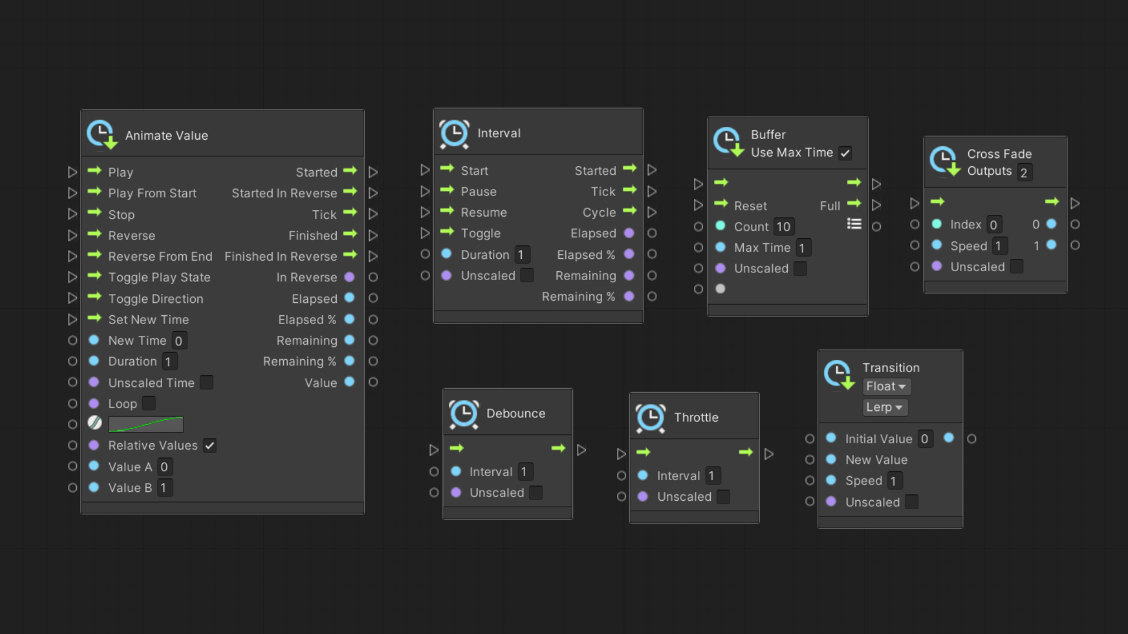Toggle the Unscaled checkbox on Throttle
Screen dimensions: 1128x634
coord(723,496)
